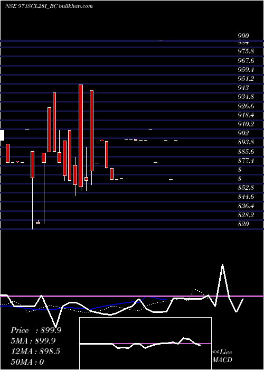
Task: Click the 975.8 price axis label
Action: 246,51
